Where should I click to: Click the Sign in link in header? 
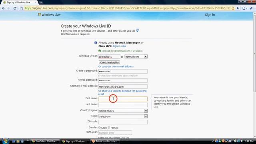pyautogui.click(x=210, y=15)
